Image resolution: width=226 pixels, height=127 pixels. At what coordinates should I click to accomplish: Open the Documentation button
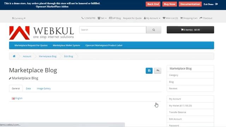pyautogui.click(x=190, y=4)
